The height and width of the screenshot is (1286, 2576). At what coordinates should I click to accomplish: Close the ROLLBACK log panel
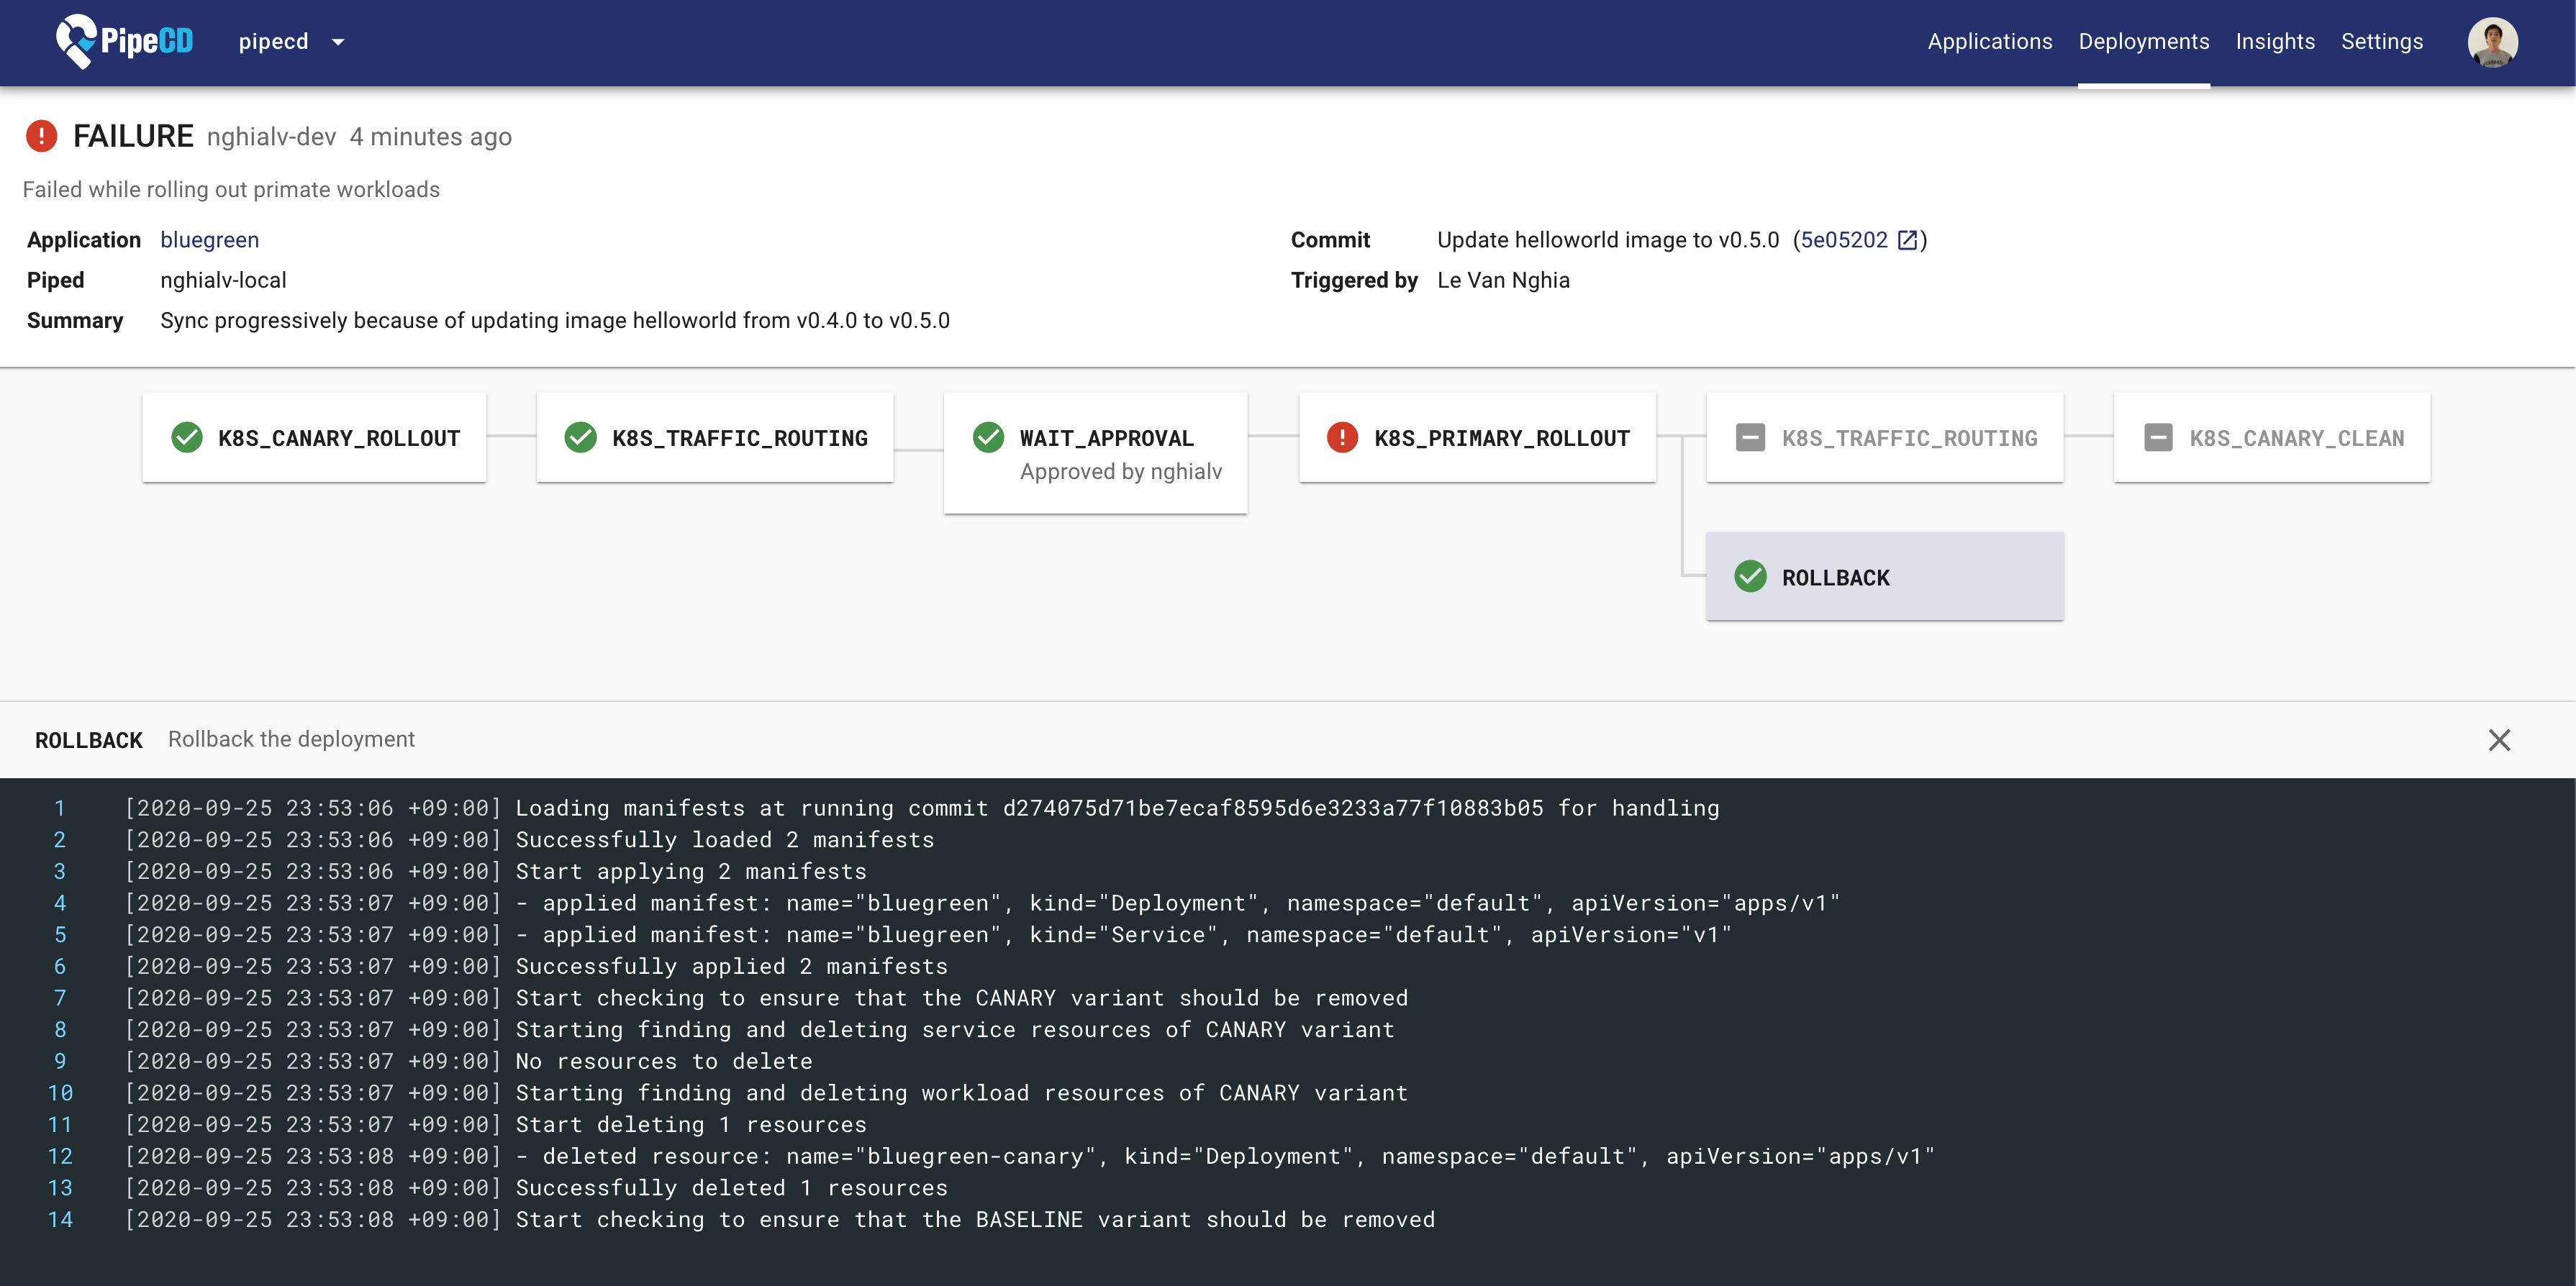click(2500, 739)
